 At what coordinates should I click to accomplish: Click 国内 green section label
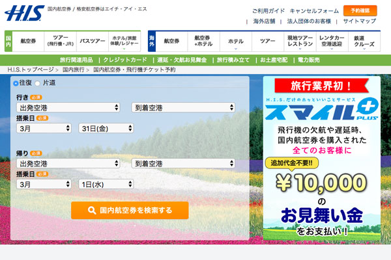pyautogui.click(x=8, y=42)
